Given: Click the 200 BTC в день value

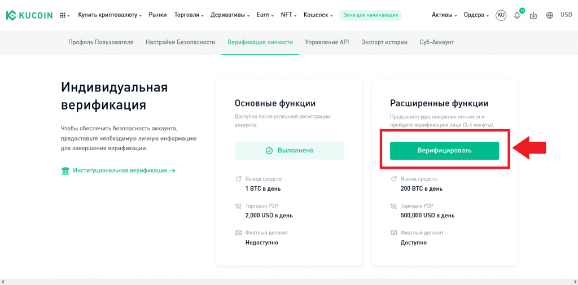Looking at the screenshot, I should coord(422,188).
